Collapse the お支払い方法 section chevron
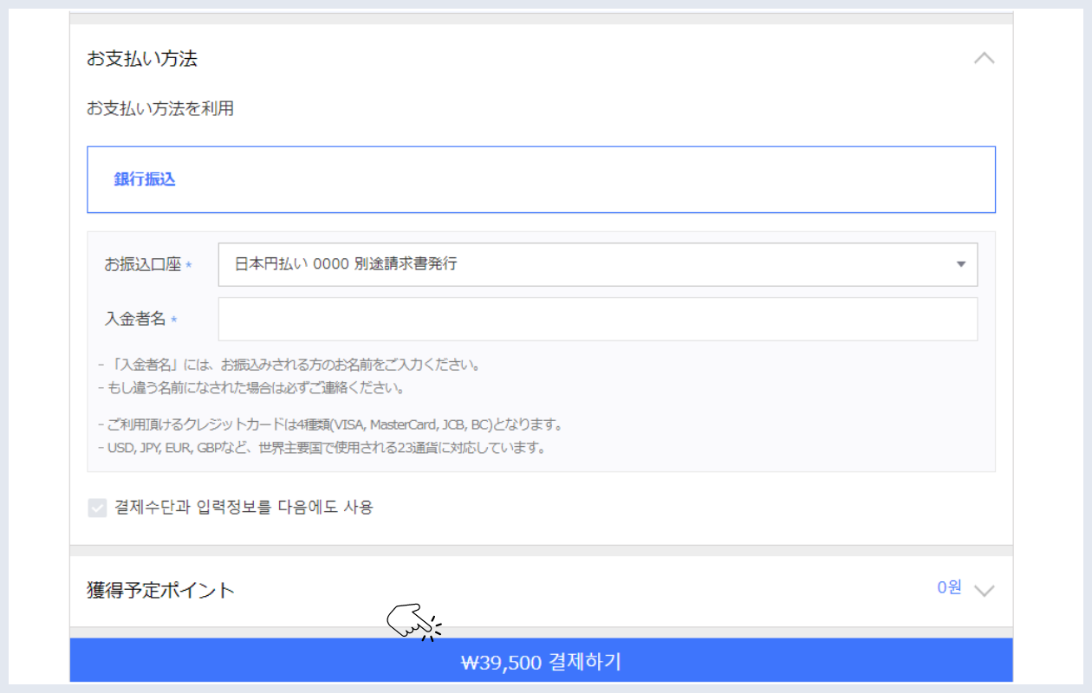1092x693 pixels. pyautogui.click(x=984, y=59)
